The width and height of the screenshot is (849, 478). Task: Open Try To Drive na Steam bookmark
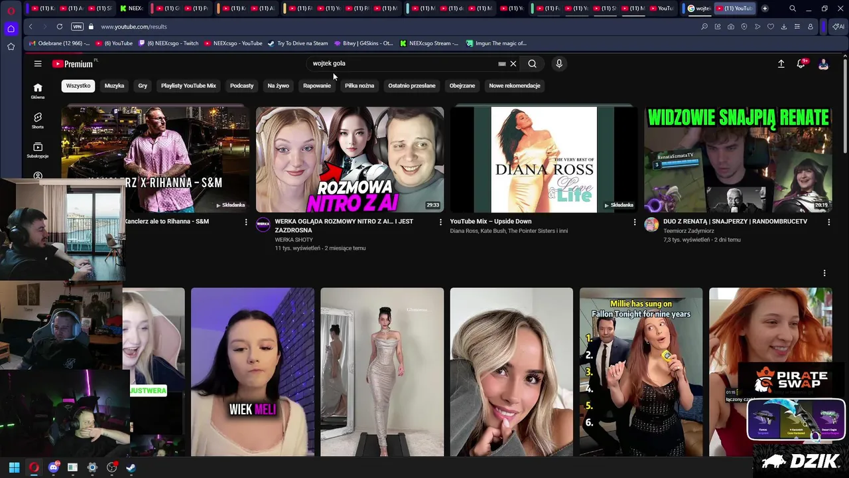tap(298, 43)
